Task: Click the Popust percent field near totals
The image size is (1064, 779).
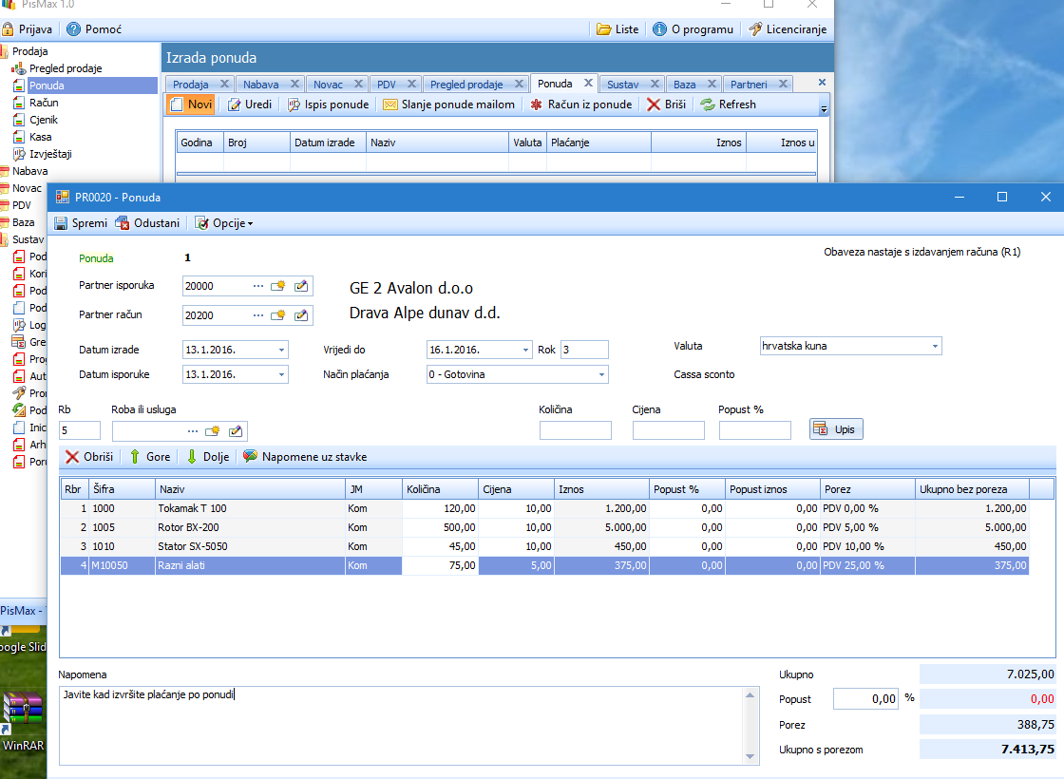Action: 865,699
